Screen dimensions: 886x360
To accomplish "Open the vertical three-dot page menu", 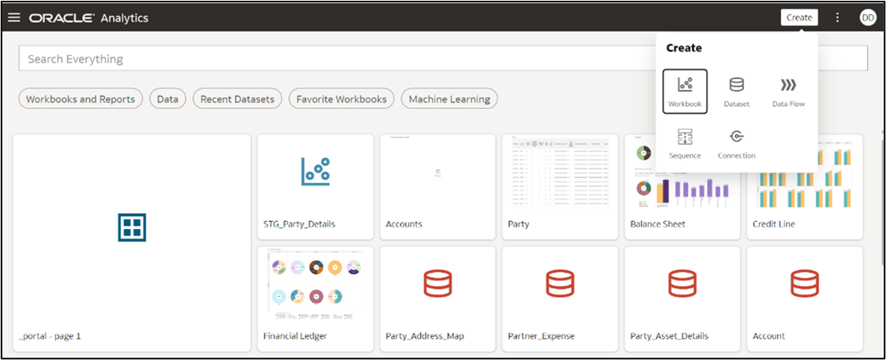I will point(837,17).
